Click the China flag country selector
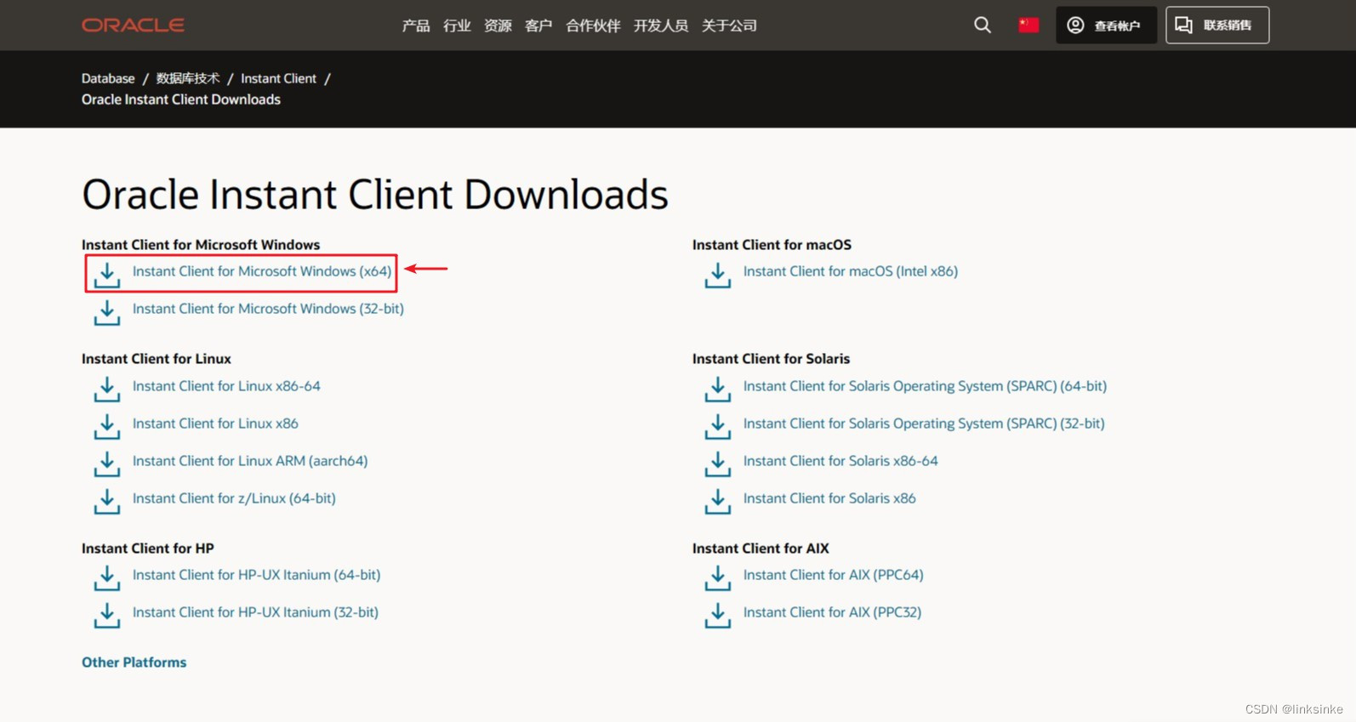The width and height of the screenshot is (1356, 722). pos(1028,25)
